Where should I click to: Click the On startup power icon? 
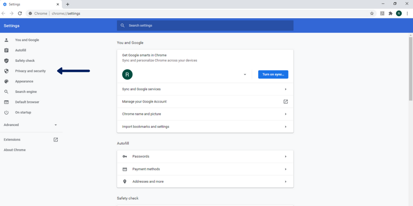6,112
